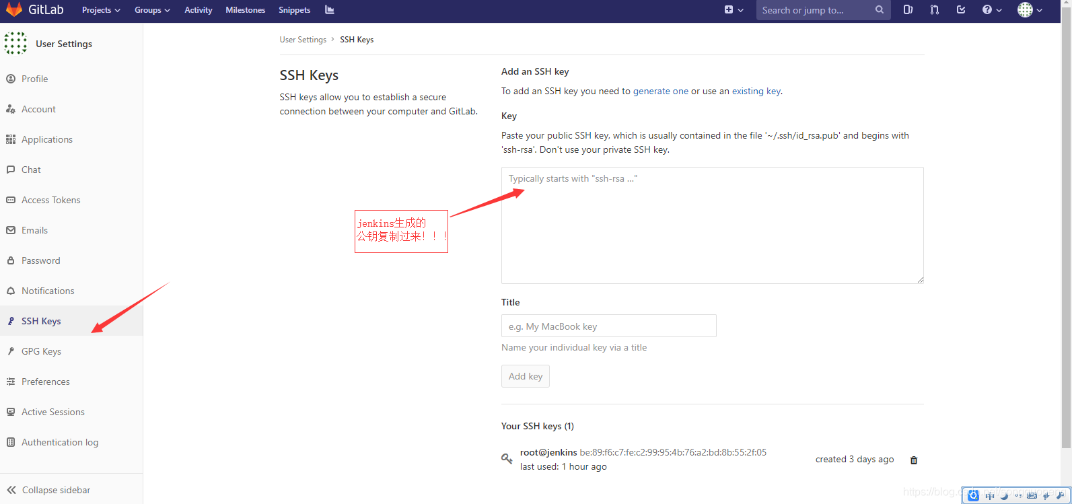Open the User Settings sidebar header
This screenshot has height=504, width=1072.
[64, 44]
